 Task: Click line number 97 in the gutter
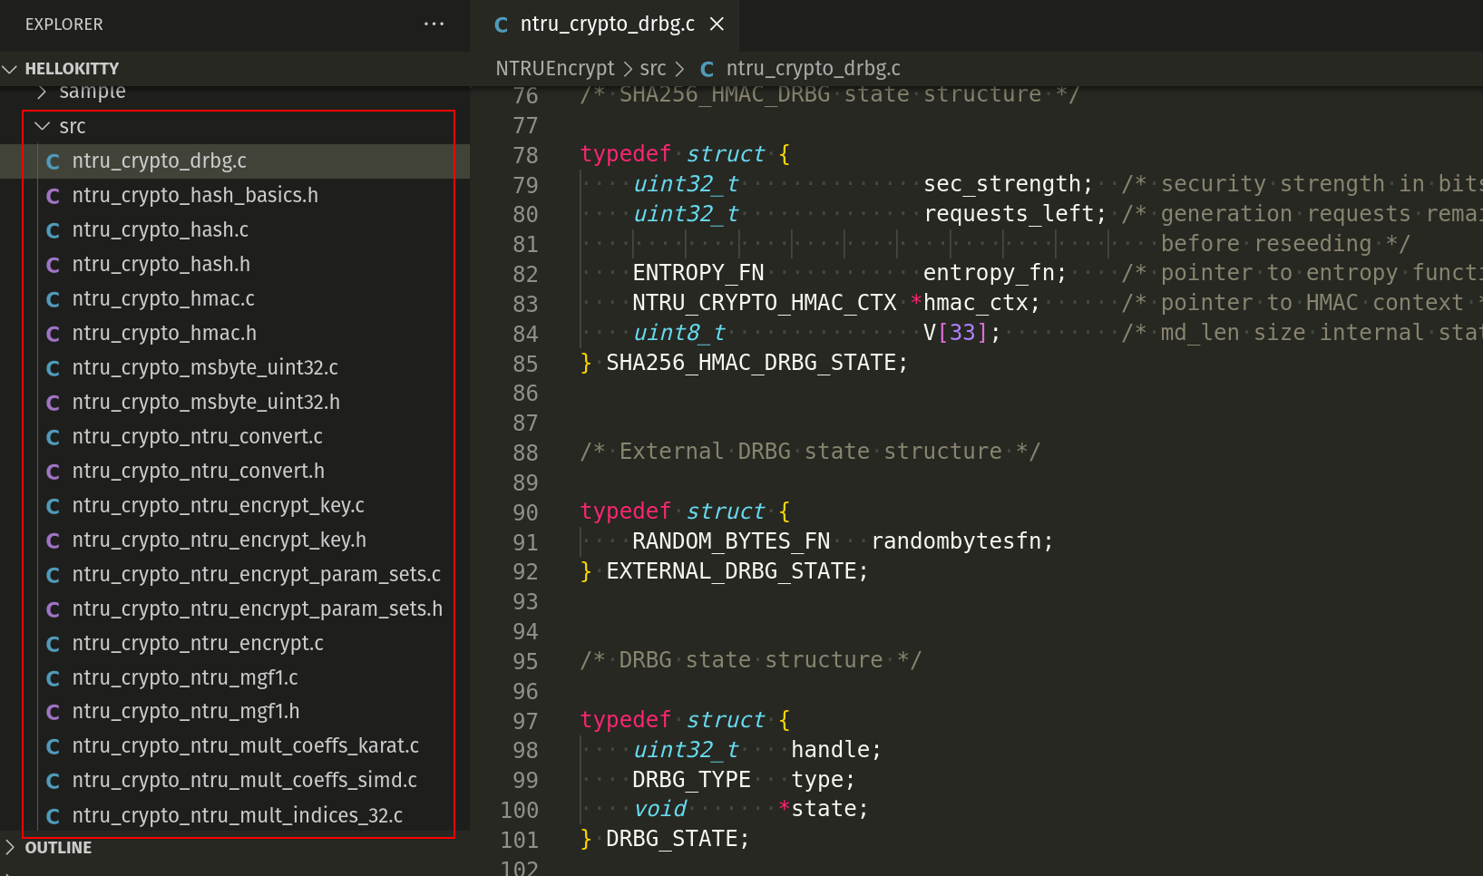coord(525,721)
